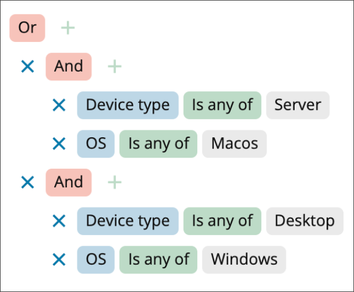Image resolution: width=354 pixels, height=292 pixels.
Task: Delete the Device type Server condition
Action: click(x=59, y=105)
